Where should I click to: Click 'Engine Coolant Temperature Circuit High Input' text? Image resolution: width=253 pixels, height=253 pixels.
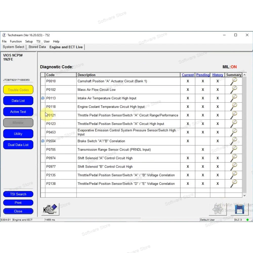coord(111,107)
